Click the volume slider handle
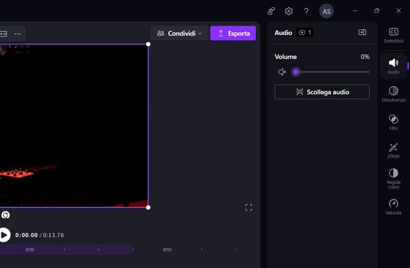Screen dimensions: 410x268 pos(296,72)
